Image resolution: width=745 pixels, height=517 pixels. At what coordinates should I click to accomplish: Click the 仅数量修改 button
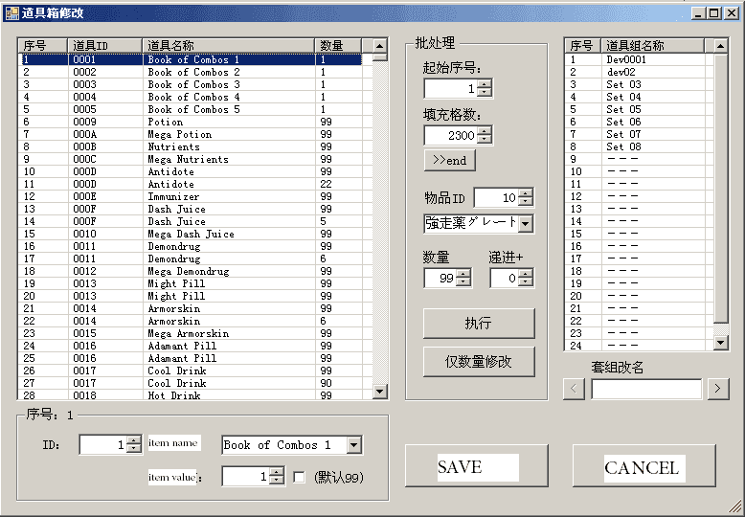tap(479, 362)
